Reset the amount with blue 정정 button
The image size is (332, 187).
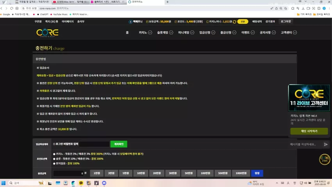click(x=257, y=173)
